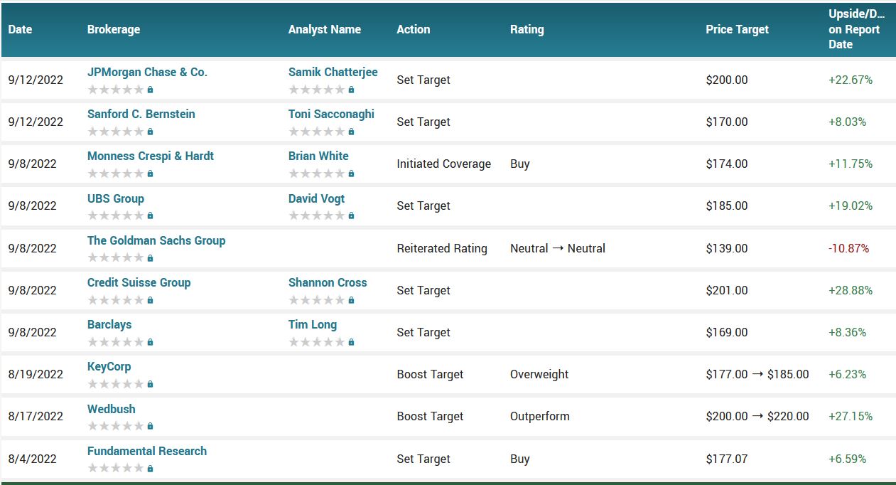The image size is (896, 485).
Task: Sort by the Rating column header
Action: click(x=527, y=30)
